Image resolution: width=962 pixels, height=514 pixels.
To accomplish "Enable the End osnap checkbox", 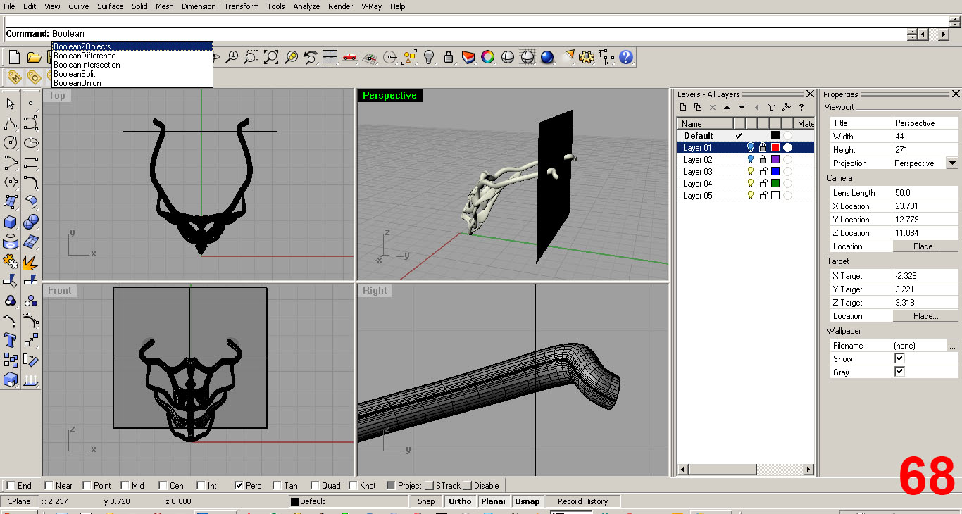I will pos(11,485).
